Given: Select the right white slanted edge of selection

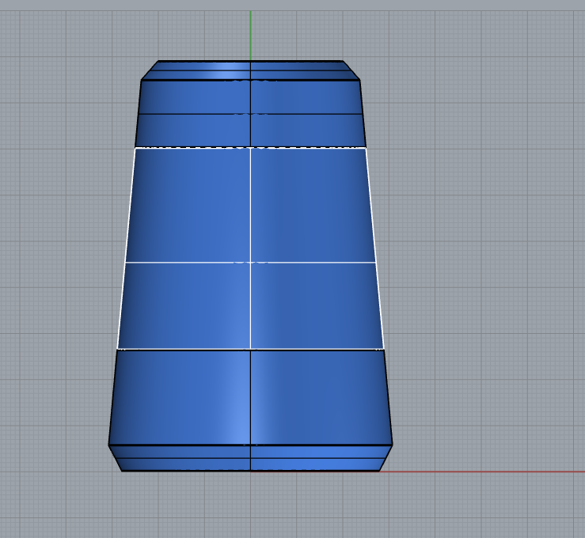Looking at the screenshot, I should (x=375, y=253).
